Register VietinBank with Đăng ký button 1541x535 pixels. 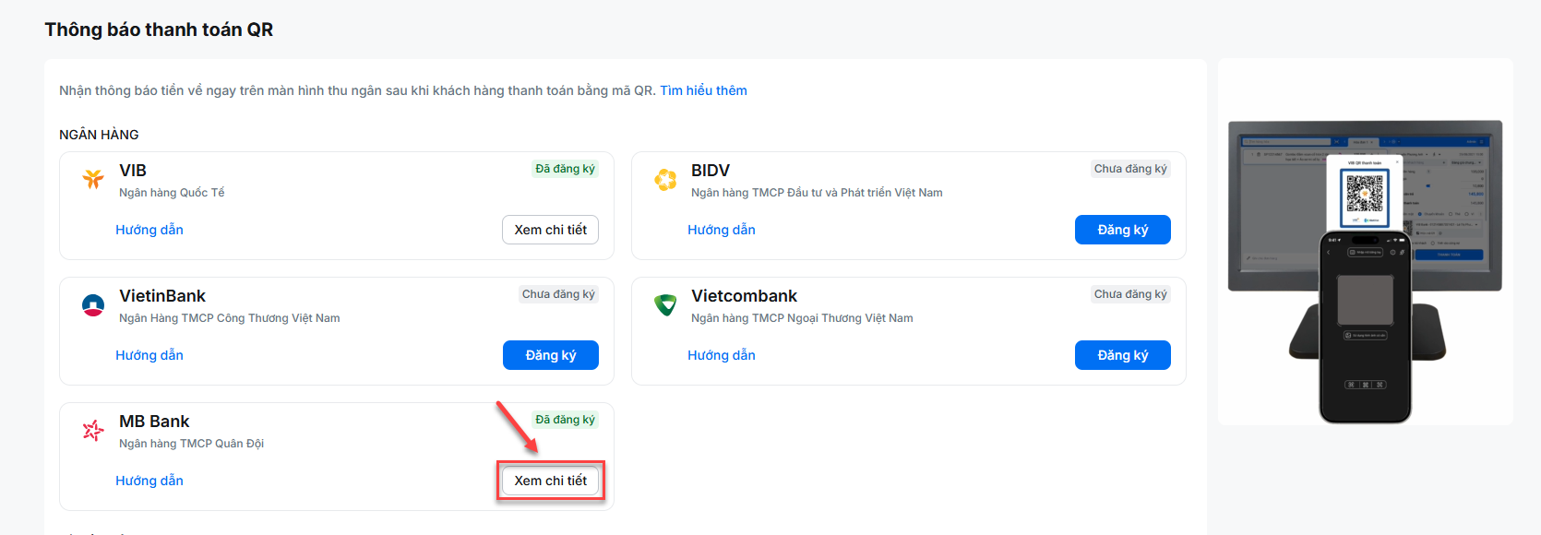pyautogui.click(x=551, y=355)
